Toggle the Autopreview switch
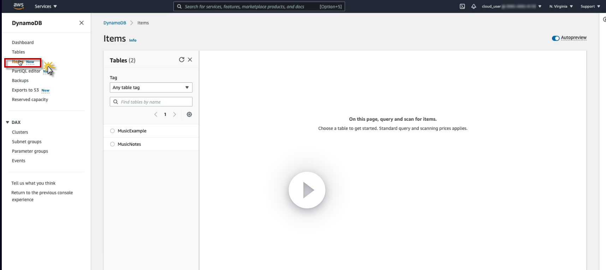 [555, 38]
